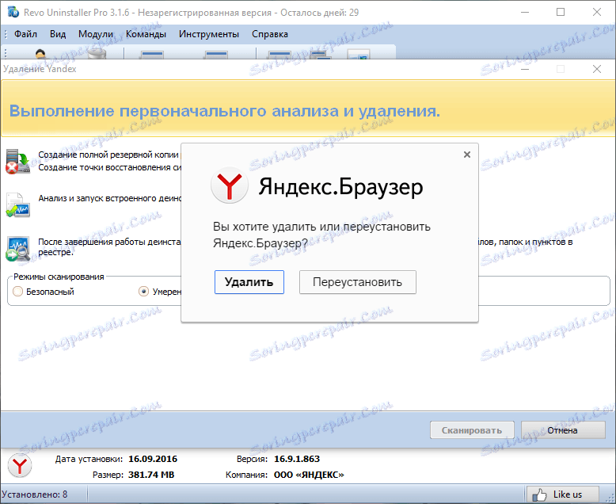616x504 pixels.
Task: Open the Справка menu
Action: 270,34
